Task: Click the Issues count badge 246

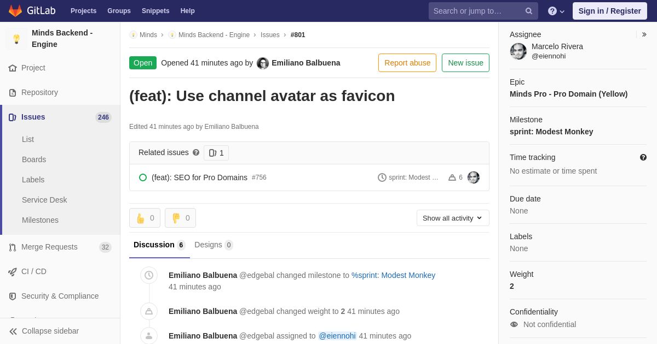Action: [103, 117]
